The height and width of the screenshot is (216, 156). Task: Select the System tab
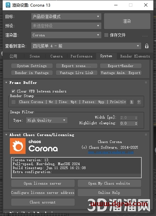click(x=106, y=56)
